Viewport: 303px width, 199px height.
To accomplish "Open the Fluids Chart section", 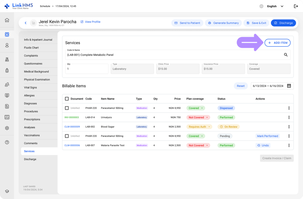I will pos(31,48).
